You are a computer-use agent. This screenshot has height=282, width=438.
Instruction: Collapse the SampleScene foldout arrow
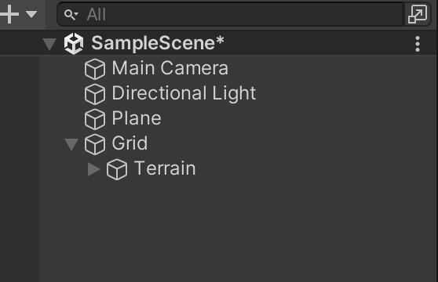49,44
